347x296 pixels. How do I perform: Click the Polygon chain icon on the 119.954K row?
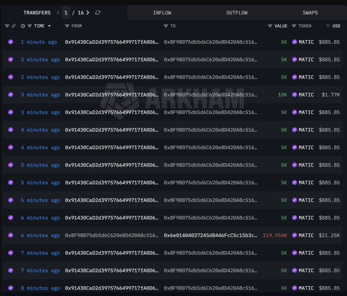point(10,235)
